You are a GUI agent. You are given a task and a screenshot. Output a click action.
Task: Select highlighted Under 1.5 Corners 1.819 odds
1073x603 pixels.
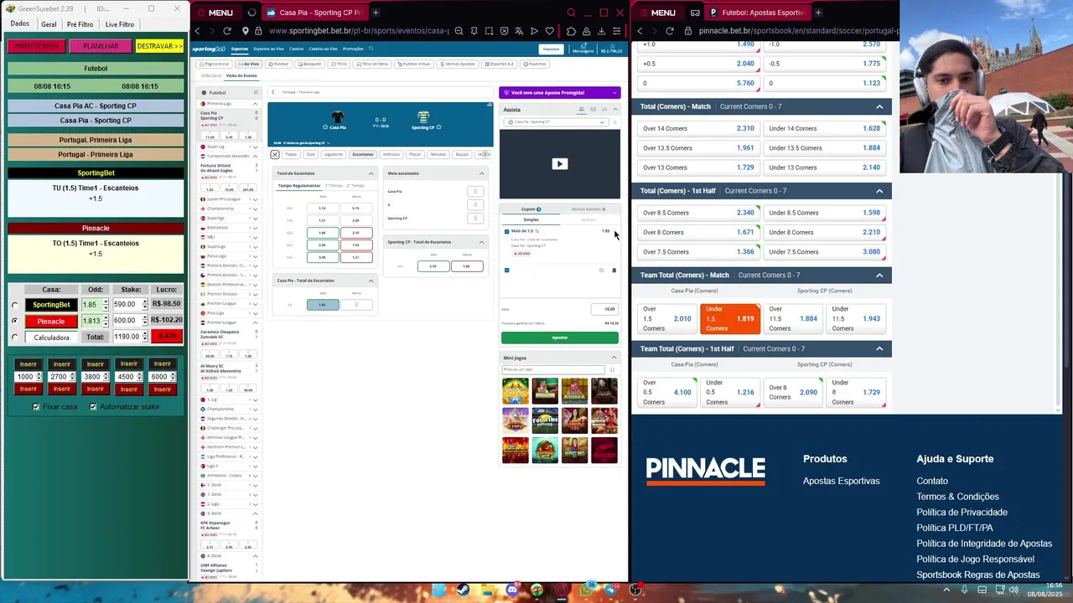[x=729, y=318]
